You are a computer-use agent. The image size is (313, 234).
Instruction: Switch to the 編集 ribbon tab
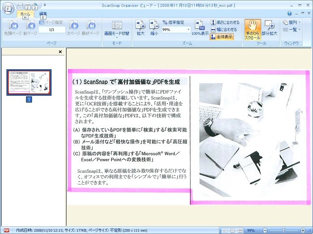(43, 14)
